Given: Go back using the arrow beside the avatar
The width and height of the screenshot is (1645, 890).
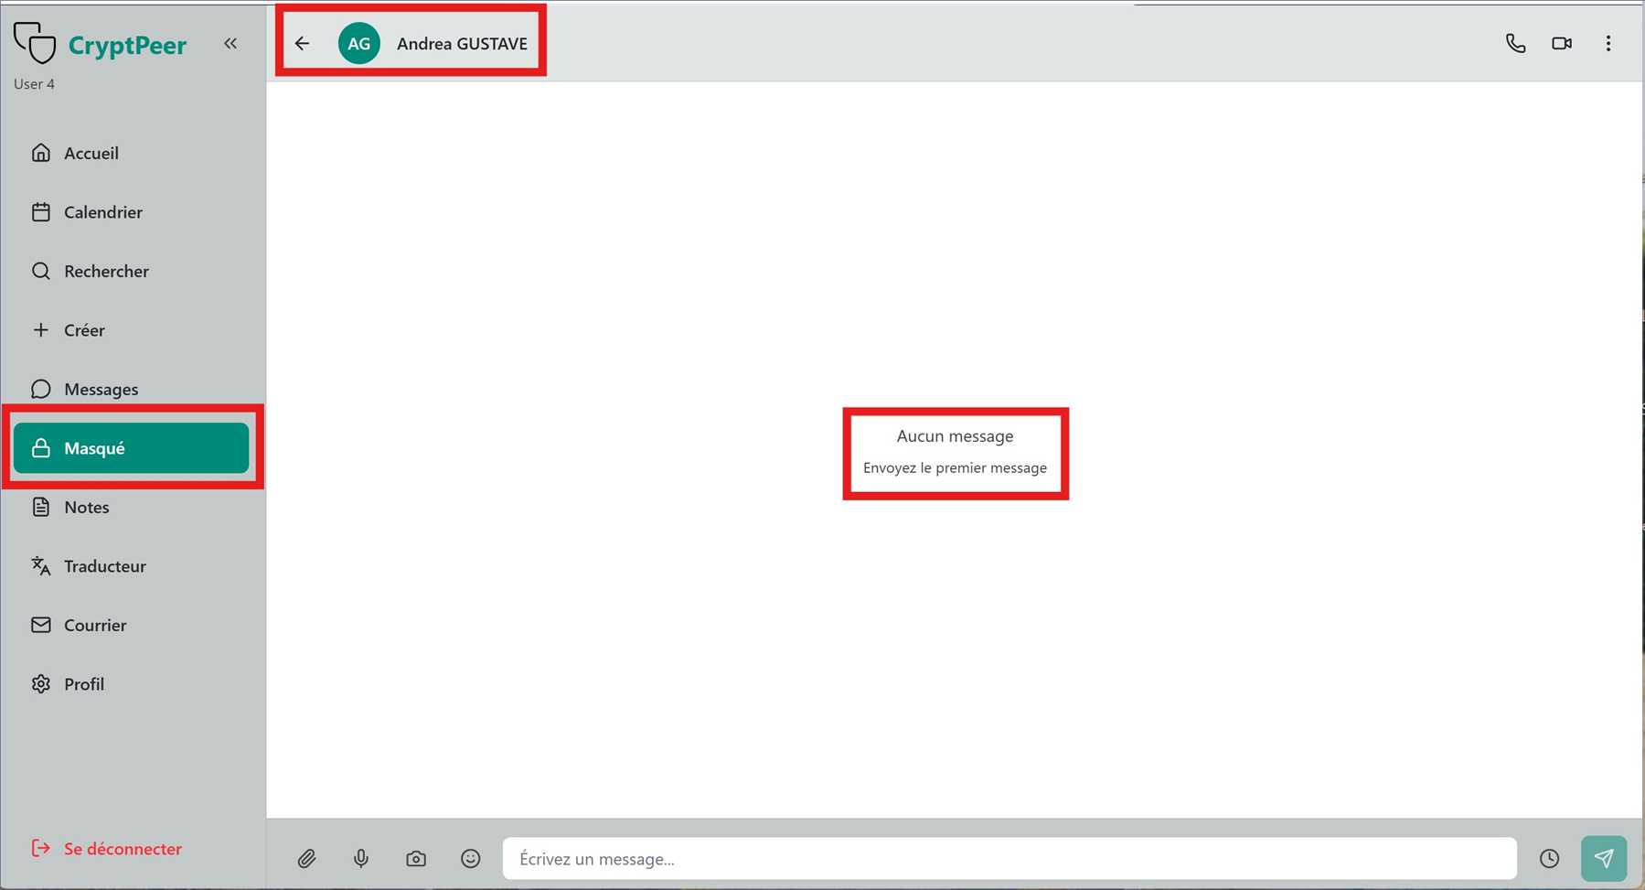Looking at the screenshot, I should 303,43.
